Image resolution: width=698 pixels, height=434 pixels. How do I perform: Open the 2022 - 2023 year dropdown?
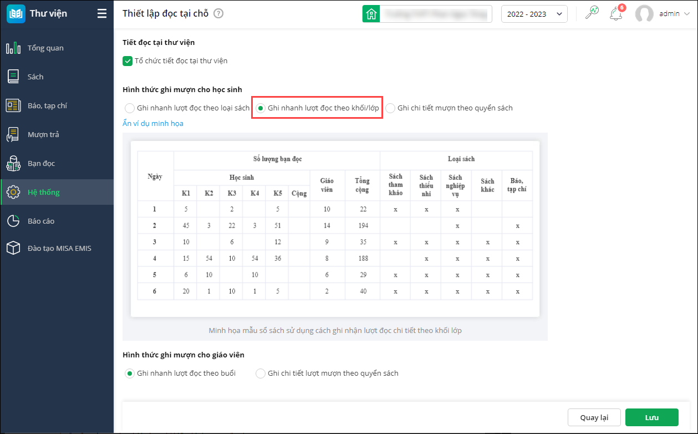[534, 14]
